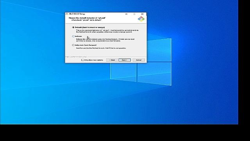Select the Rebase radio option
This screenshot has height=141, width=250.
(73, 36)
